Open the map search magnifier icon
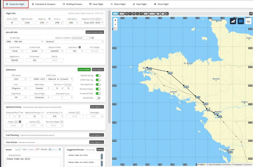The image size is (253, 167). [x=251, y=14]
